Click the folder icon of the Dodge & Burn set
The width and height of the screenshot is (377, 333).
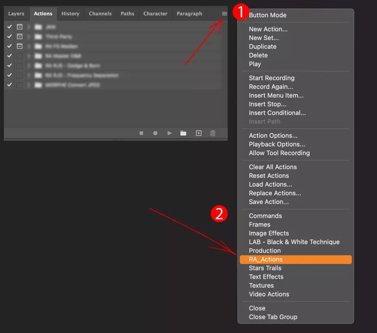[x=38, y=66]
